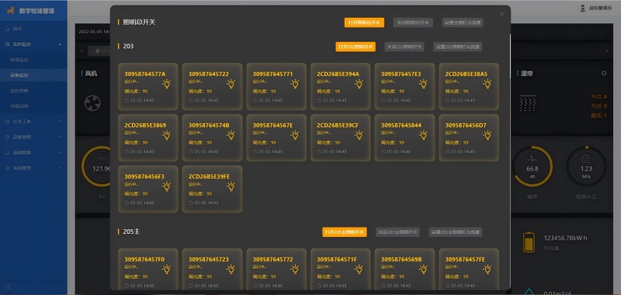Click bulb icon on lamp 3095876457F0
This screenshot has height=295, width=621.
167,269
